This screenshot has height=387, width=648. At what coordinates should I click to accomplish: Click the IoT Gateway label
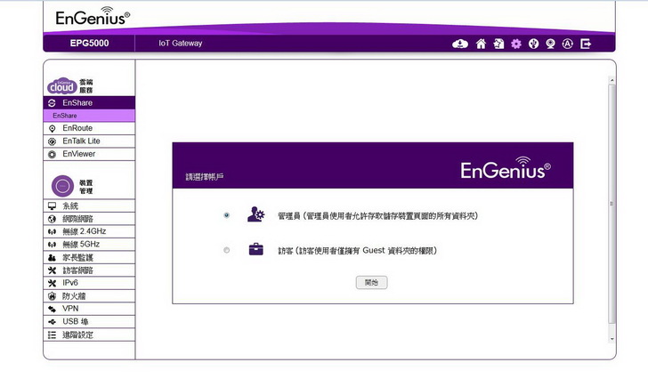(x=180, y=43)
